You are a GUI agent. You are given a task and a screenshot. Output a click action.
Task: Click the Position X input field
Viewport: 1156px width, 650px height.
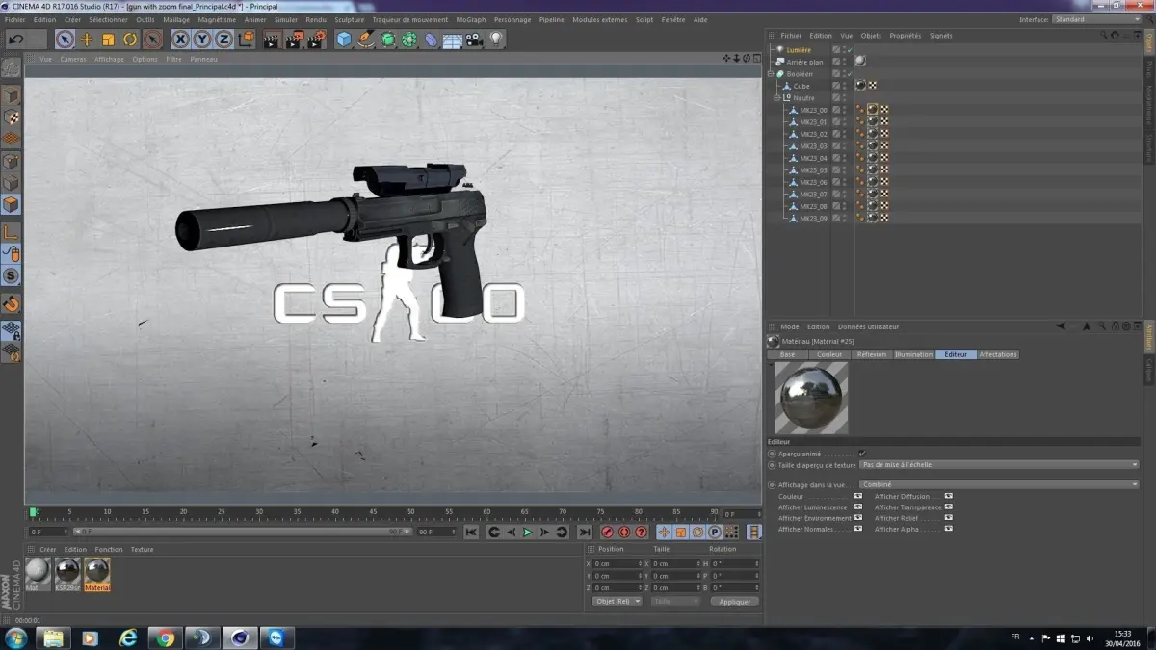pyautogui.click(x=617, y=563)
